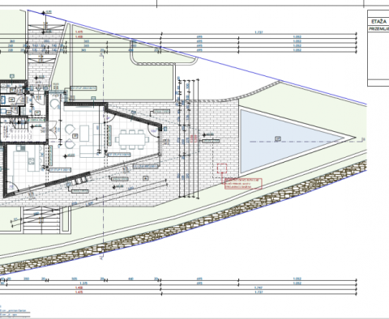389x319 pixels.
Task: Click the red bordered annotation note
Action: [243, 184]
